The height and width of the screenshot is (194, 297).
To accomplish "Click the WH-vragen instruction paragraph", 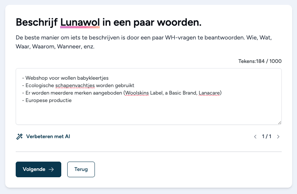I will [144, 42].
